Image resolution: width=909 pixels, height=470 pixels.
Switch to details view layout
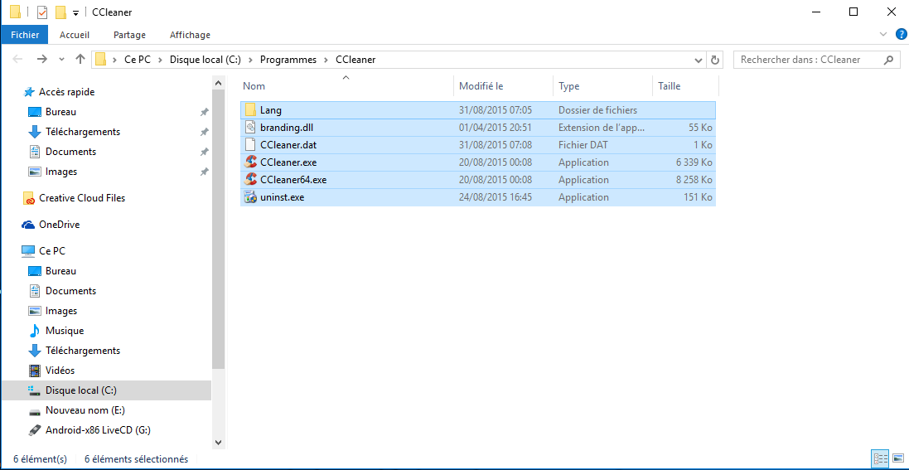point(880,458)
